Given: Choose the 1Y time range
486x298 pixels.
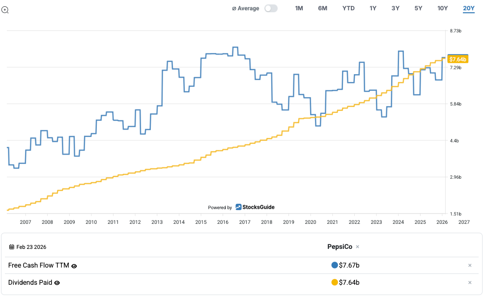Looking at the screenshot, I should pos(373,8).
